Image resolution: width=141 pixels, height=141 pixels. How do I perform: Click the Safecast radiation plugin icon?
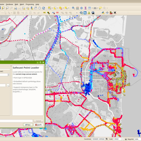tap(111, 13)
